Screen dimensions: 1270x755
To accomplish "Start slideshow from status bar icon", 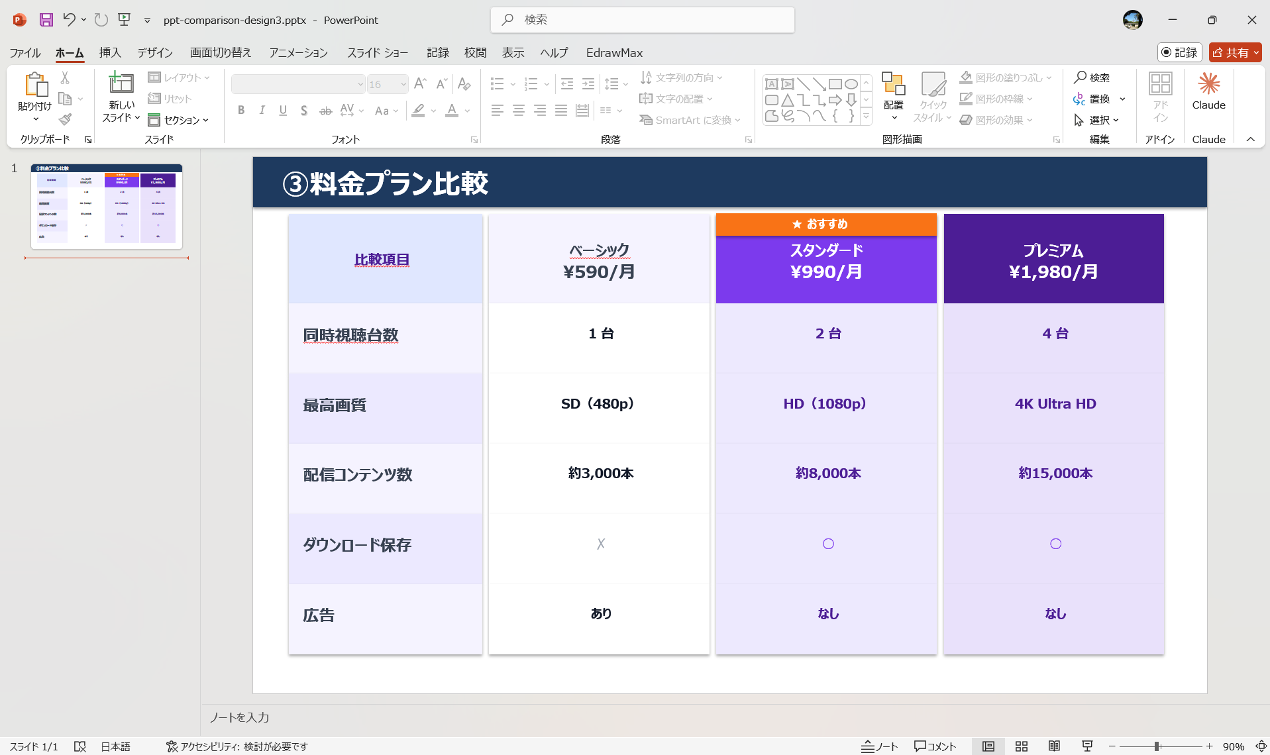I will click(1087, 746).
